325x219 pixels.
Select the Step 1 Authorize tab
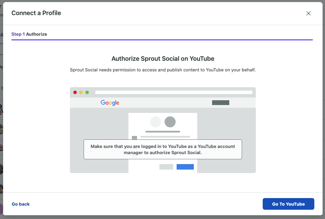[x=29, y=34]
